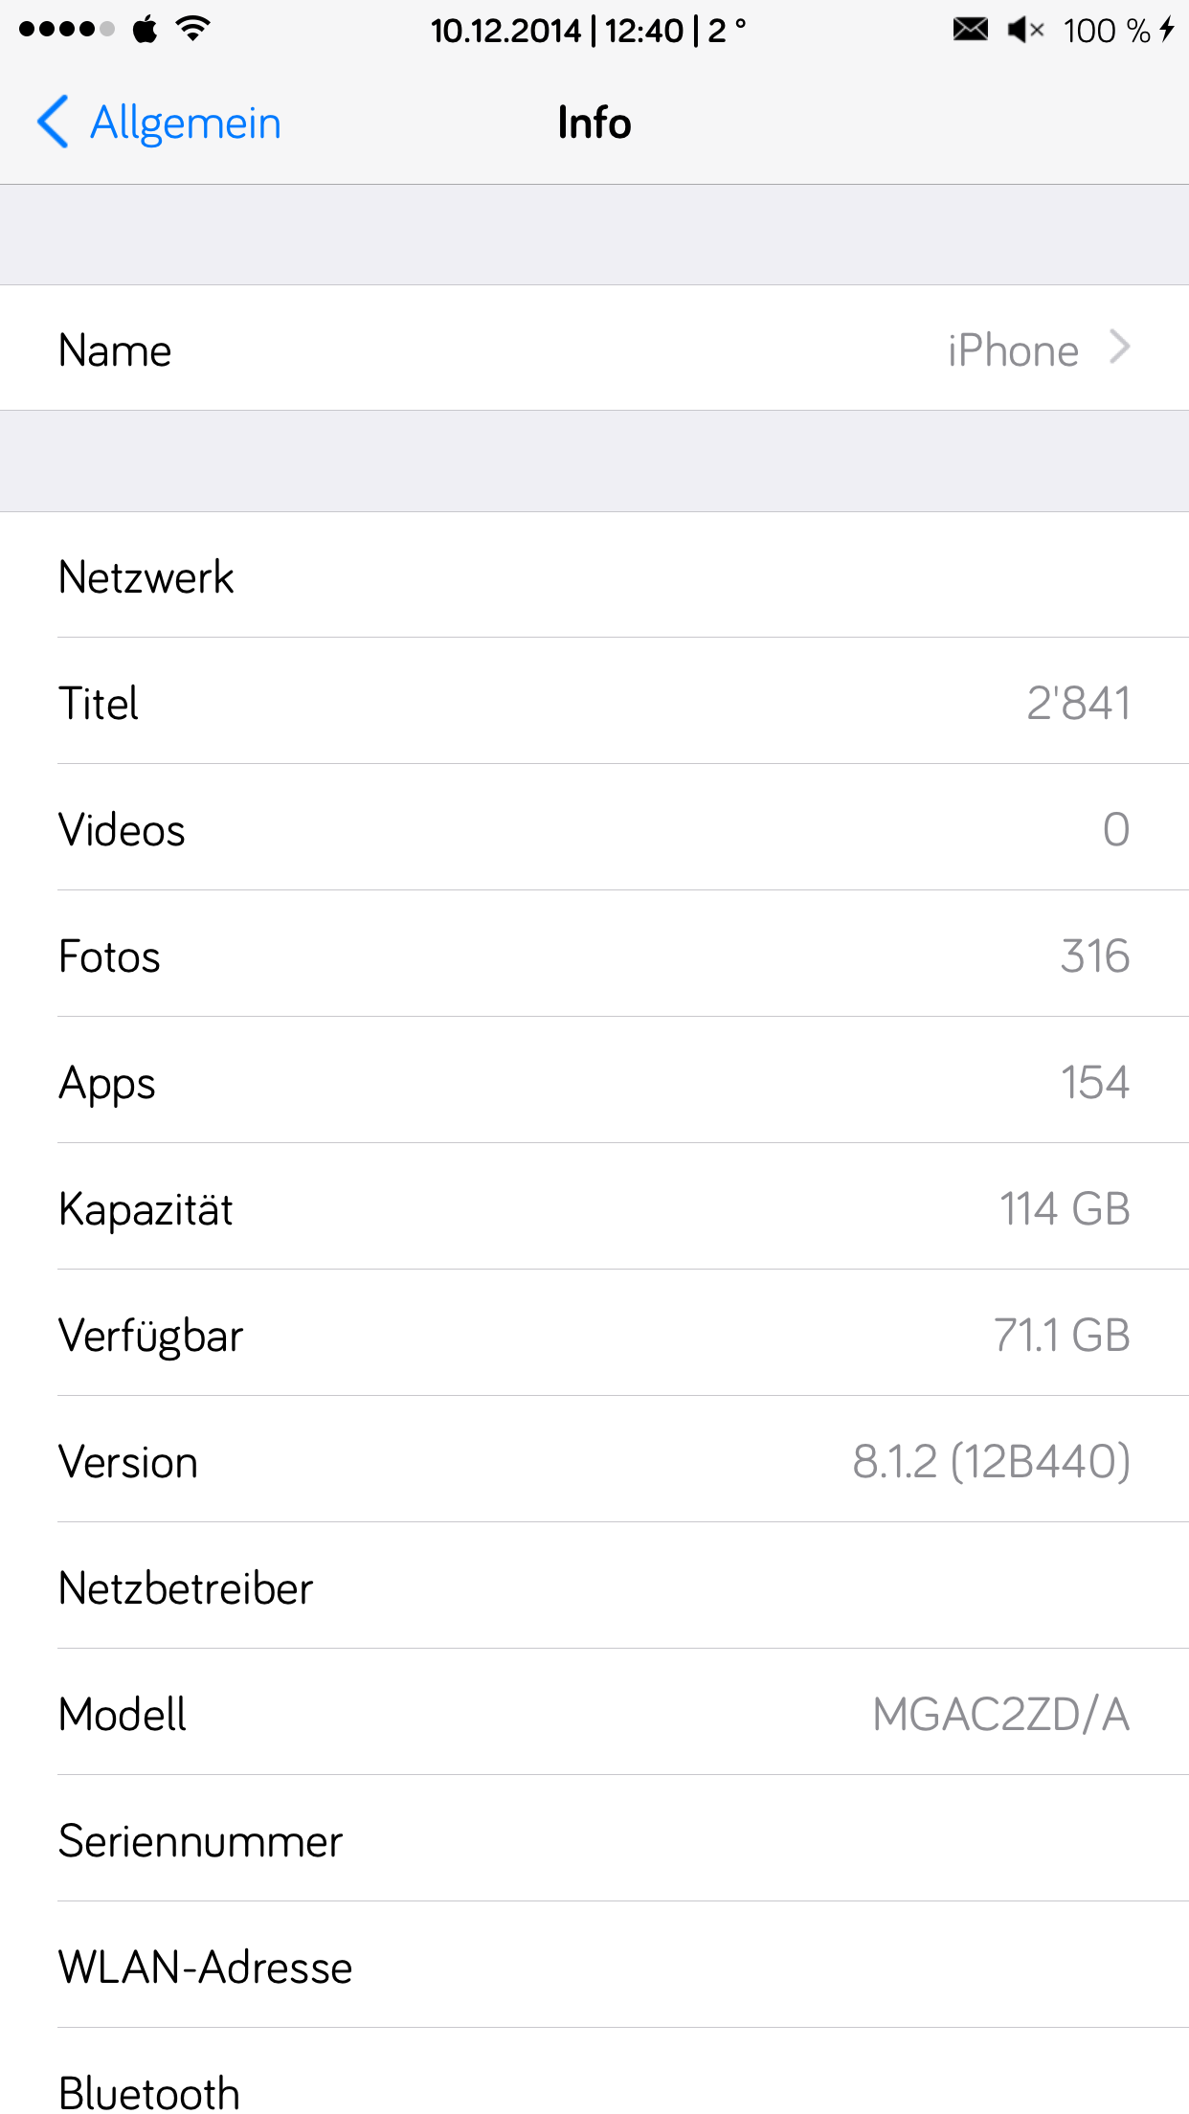The width and height of the screenshot is (1189, 2114).
Task: Tap the Verfügbar 71.1 GB row
Action: 594,1335
